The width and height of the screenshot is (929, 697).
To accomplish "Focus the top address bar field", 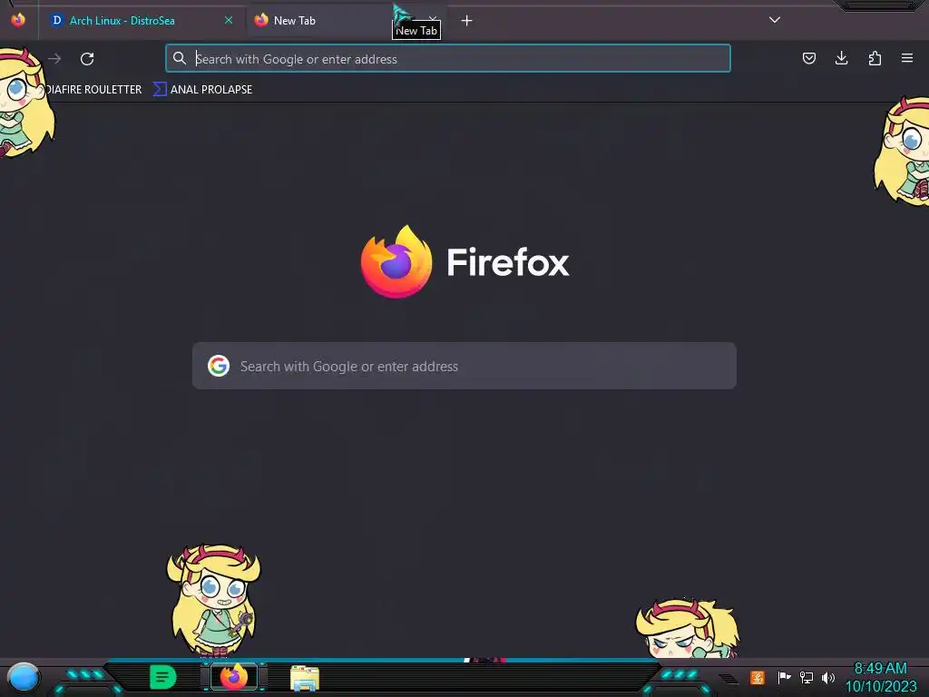I will [448, 59].
